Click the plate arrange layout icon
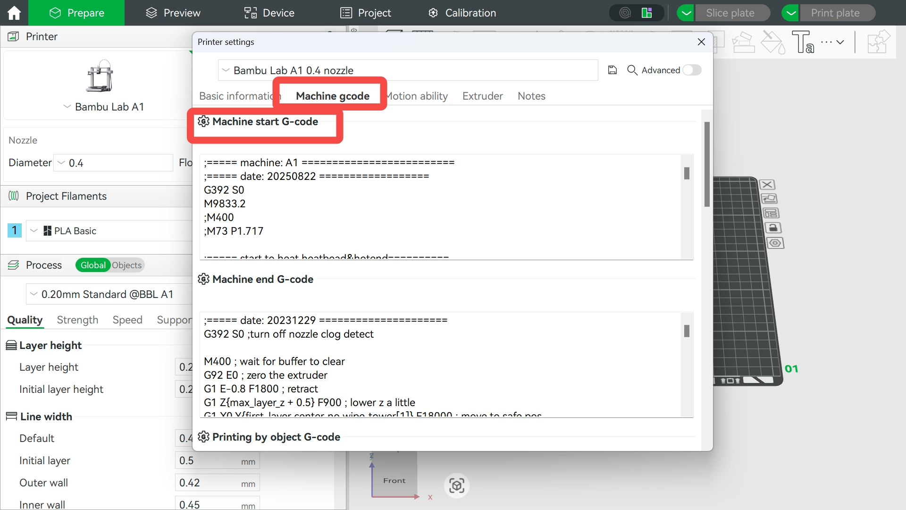Viewport: 906px width, 510px height. (771, 213)
